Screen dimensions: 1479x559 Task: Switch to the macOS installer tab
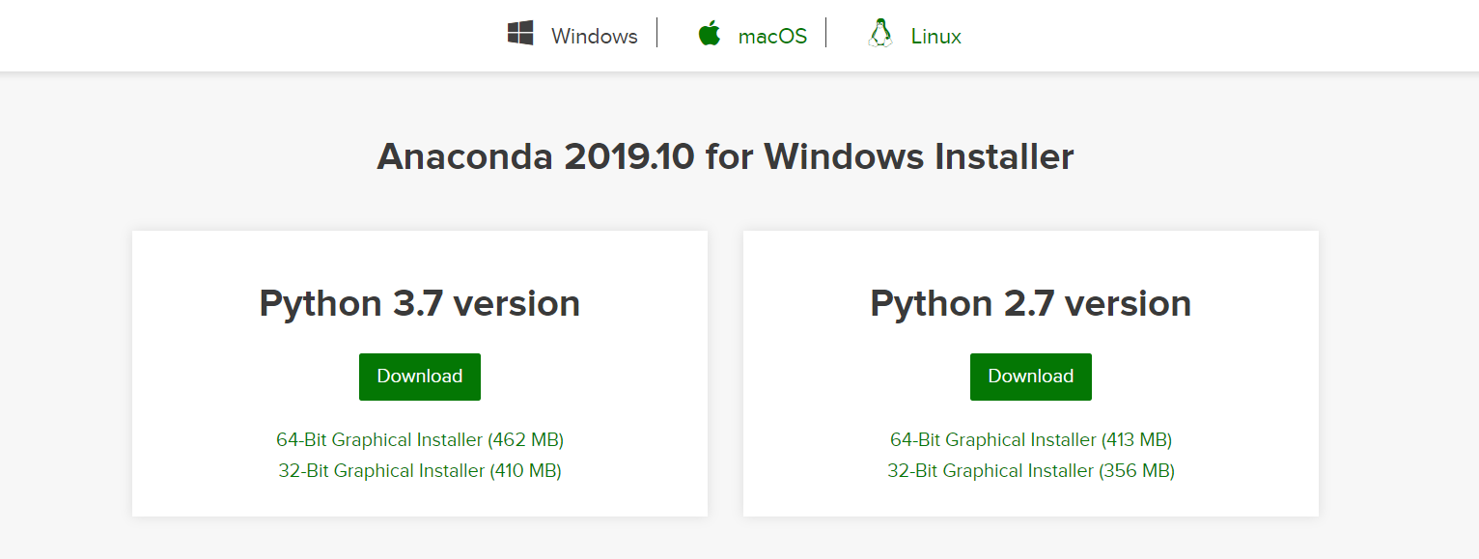[x=772, y=37]
